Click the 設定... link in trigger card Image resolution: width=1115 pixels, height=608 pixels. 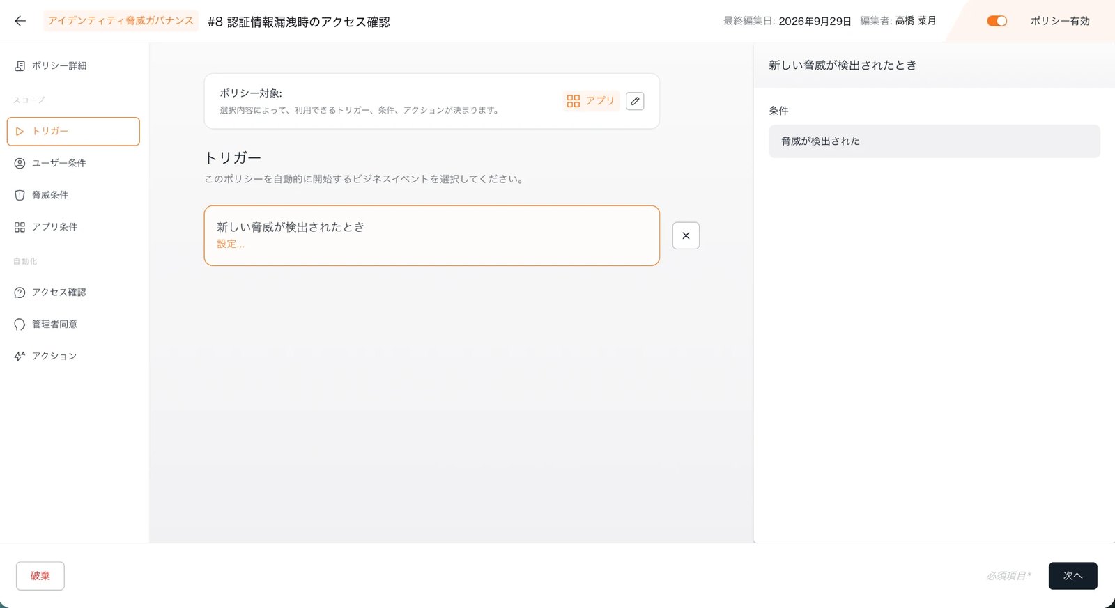231,244
